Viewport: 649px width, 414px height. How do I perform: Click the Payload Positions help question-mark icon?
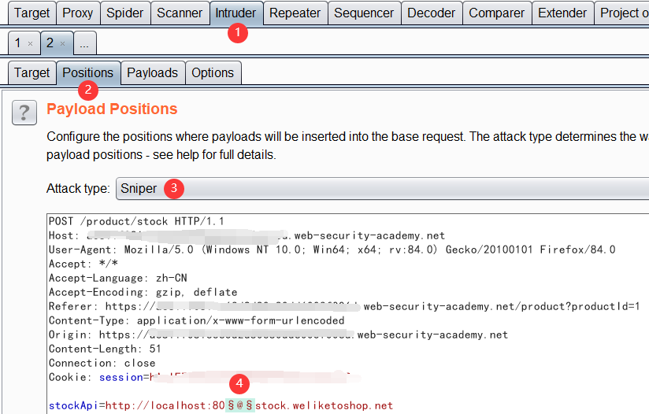[x=24, y=113]
